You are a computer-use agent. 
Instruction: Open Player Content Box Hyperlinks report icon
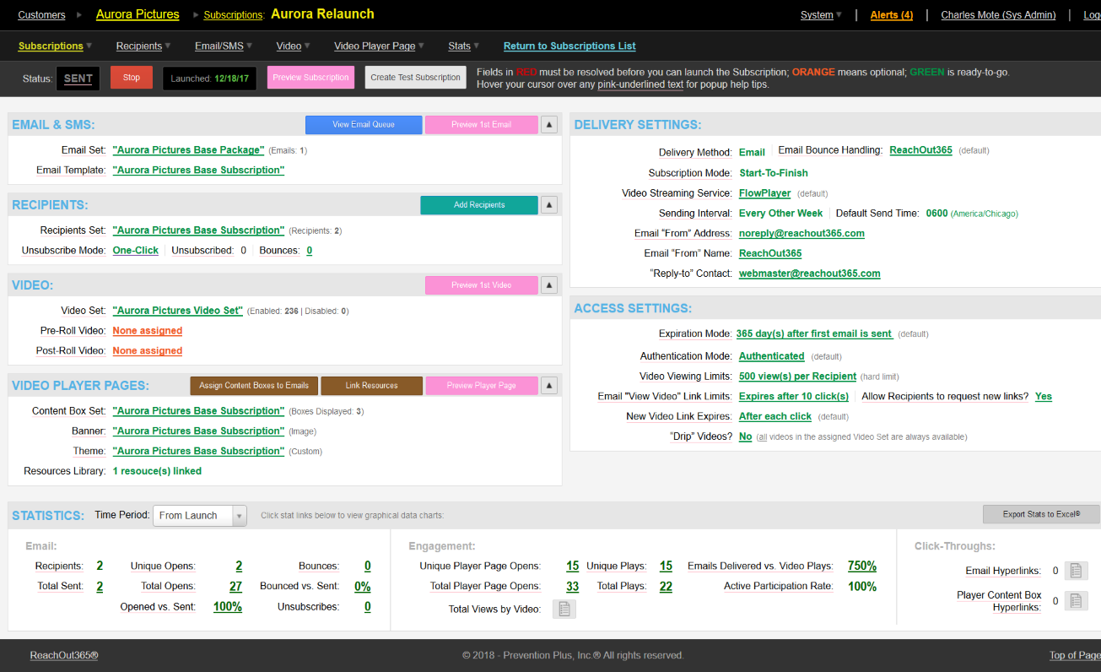click(1076, 601)
